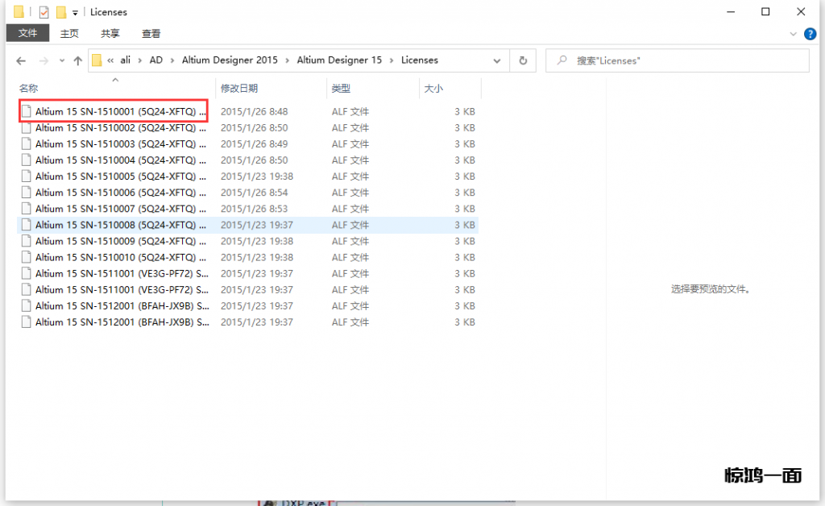Click the file icon of SN-1510005 license
Image resolution: width=825 pixels, height=506 pixels.
[27, 176]
